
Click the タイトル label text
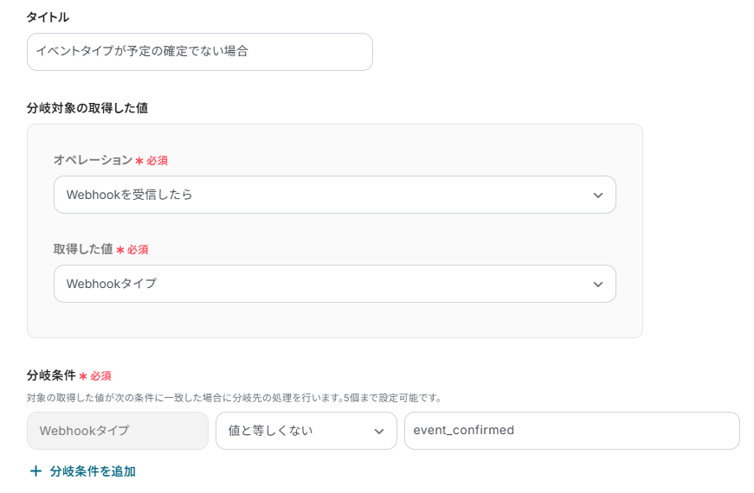click(x=48, y=17)
